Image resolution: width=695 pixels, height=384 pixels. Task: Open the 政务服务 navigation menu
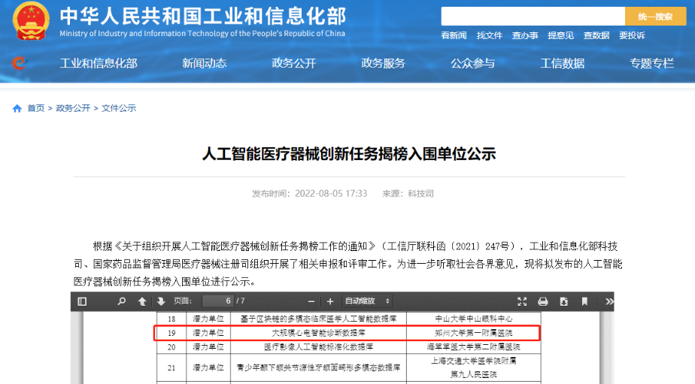point(383,64)
